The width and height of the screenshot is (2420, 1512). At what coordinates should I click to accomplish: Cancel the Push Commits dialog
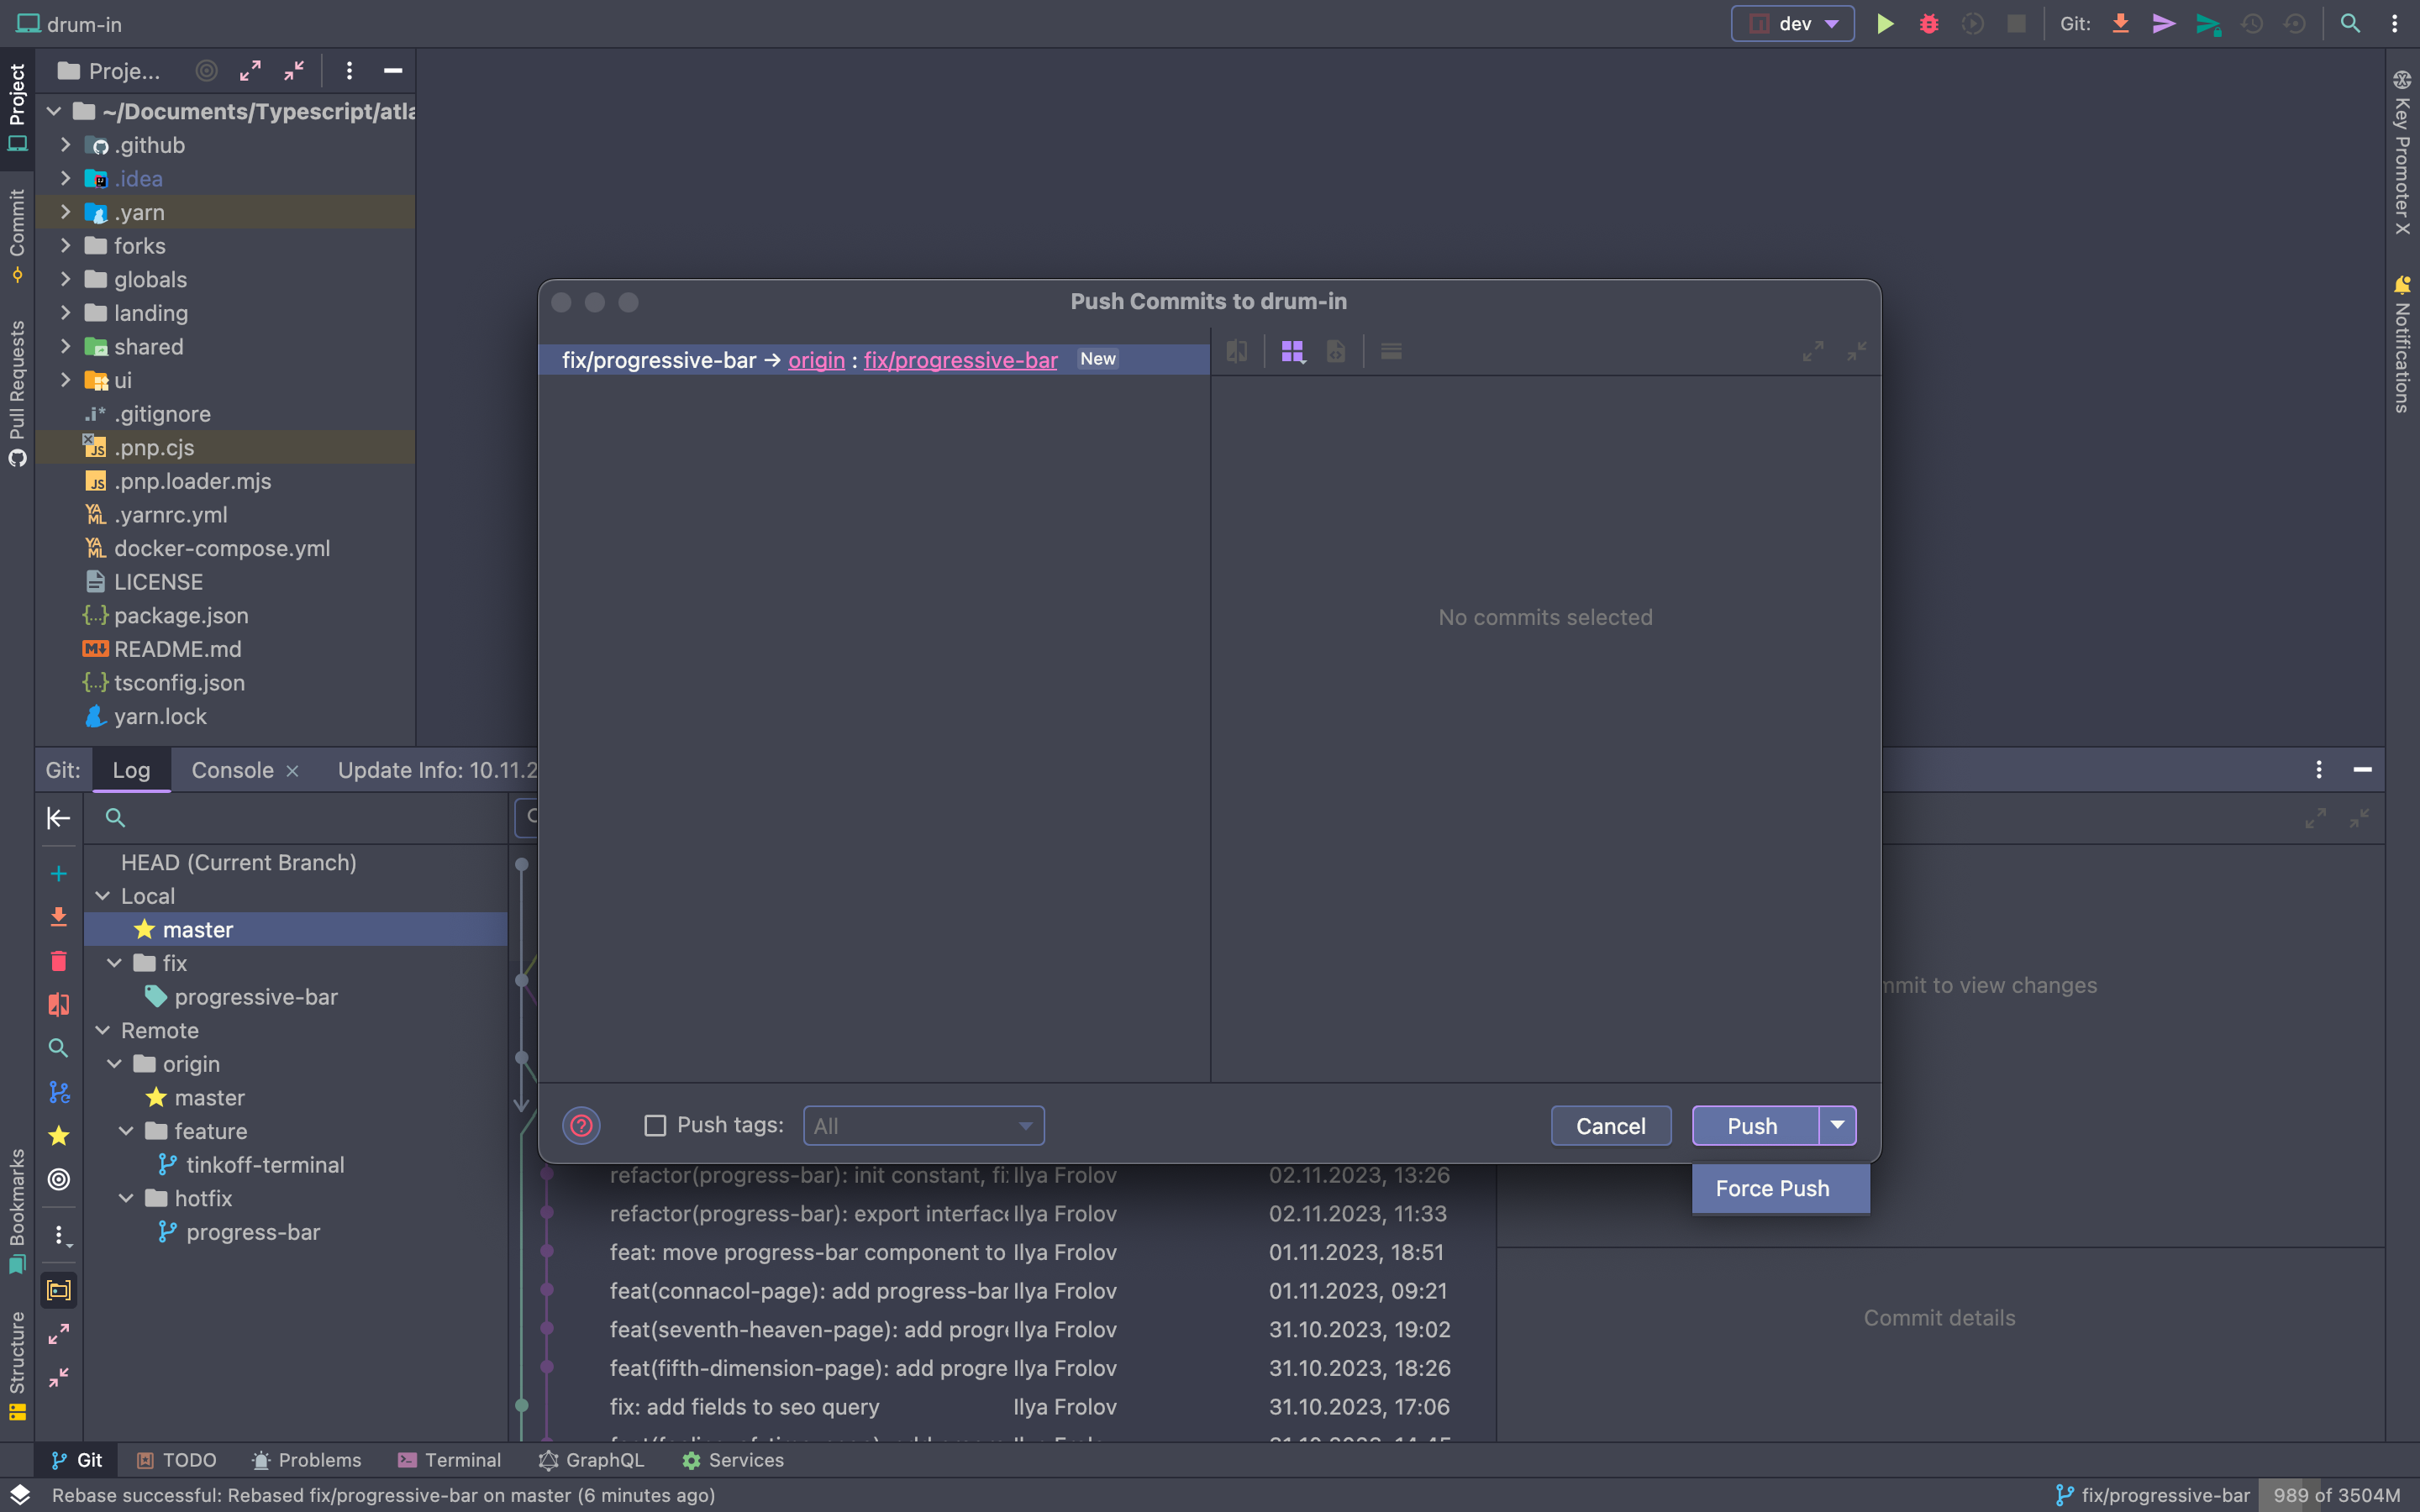[x=1611, y=1126]
